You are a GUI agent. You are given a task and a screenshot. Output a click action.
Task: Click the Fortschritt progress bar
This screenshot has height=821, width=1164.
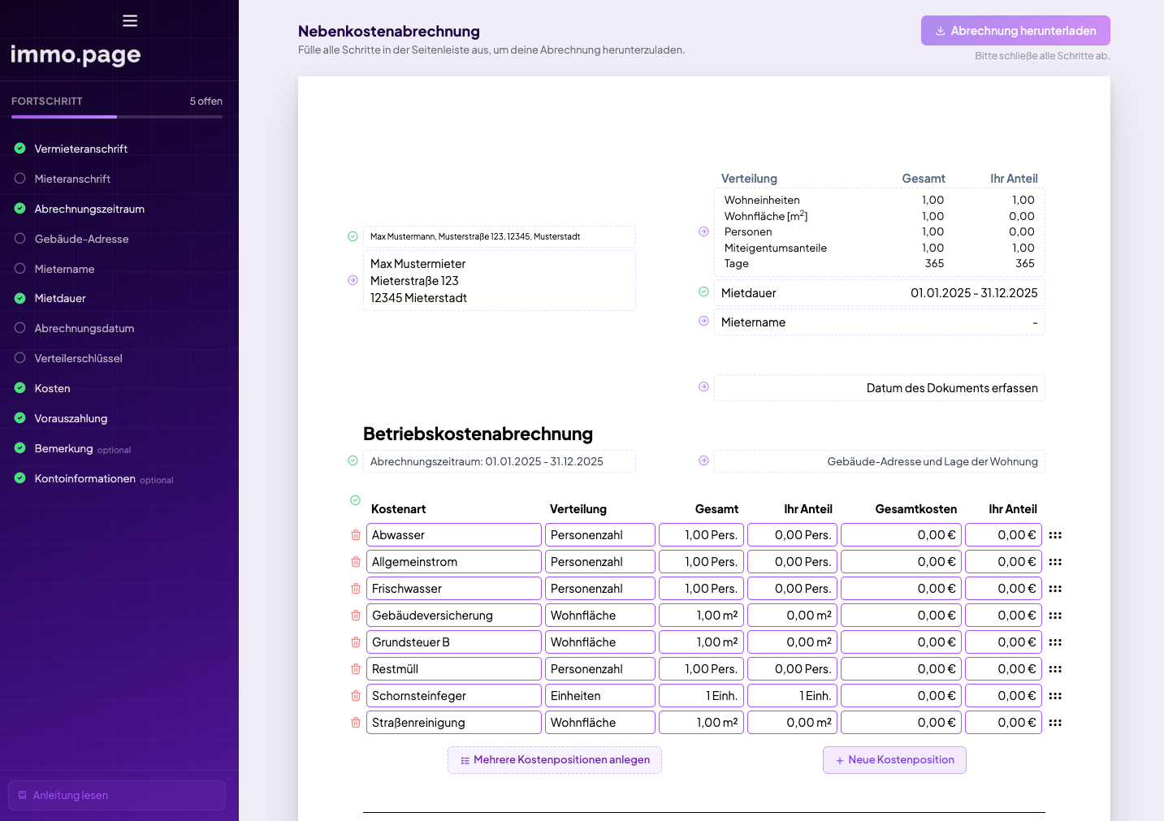116,115
